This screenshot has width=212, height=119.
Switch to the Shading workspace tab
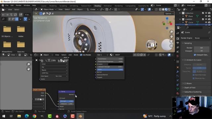[97, 6]
